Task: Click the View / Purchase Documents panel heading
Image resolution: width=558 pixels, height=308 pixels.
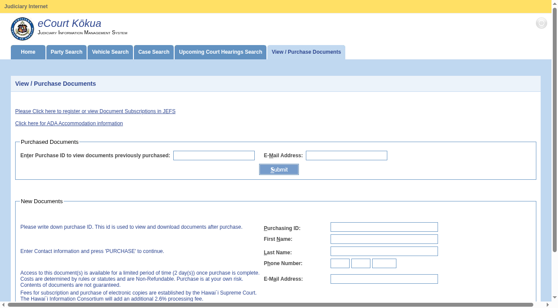Action: [55, 84]
